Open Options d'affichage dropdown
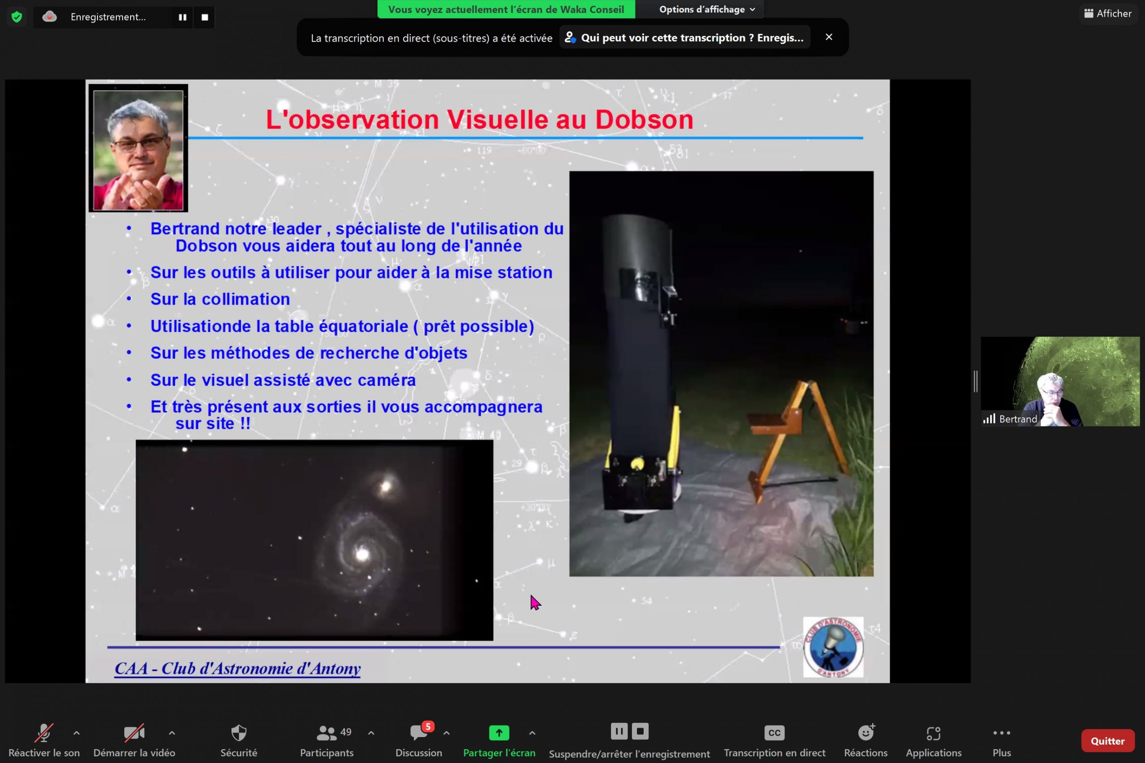This screenshot has width=1145, height=763. point(706,9)
